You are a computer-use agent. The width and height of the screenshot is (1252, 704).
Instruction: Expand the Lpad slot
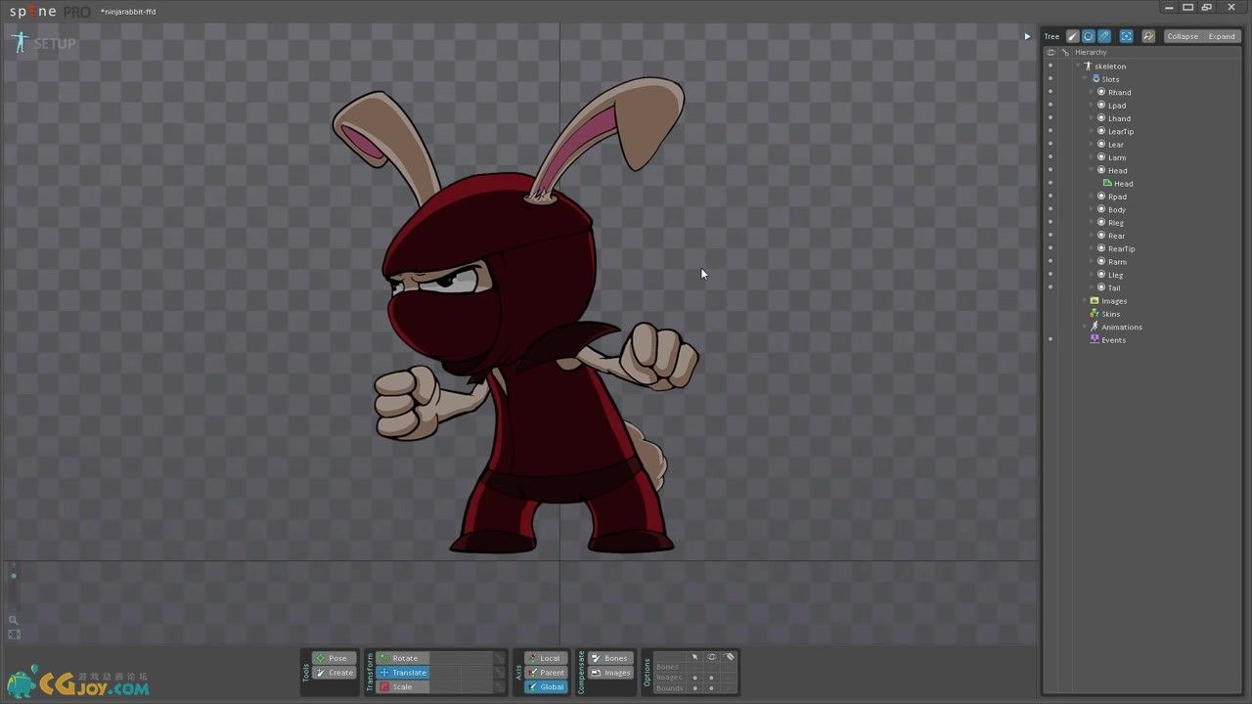point(1092,106)
